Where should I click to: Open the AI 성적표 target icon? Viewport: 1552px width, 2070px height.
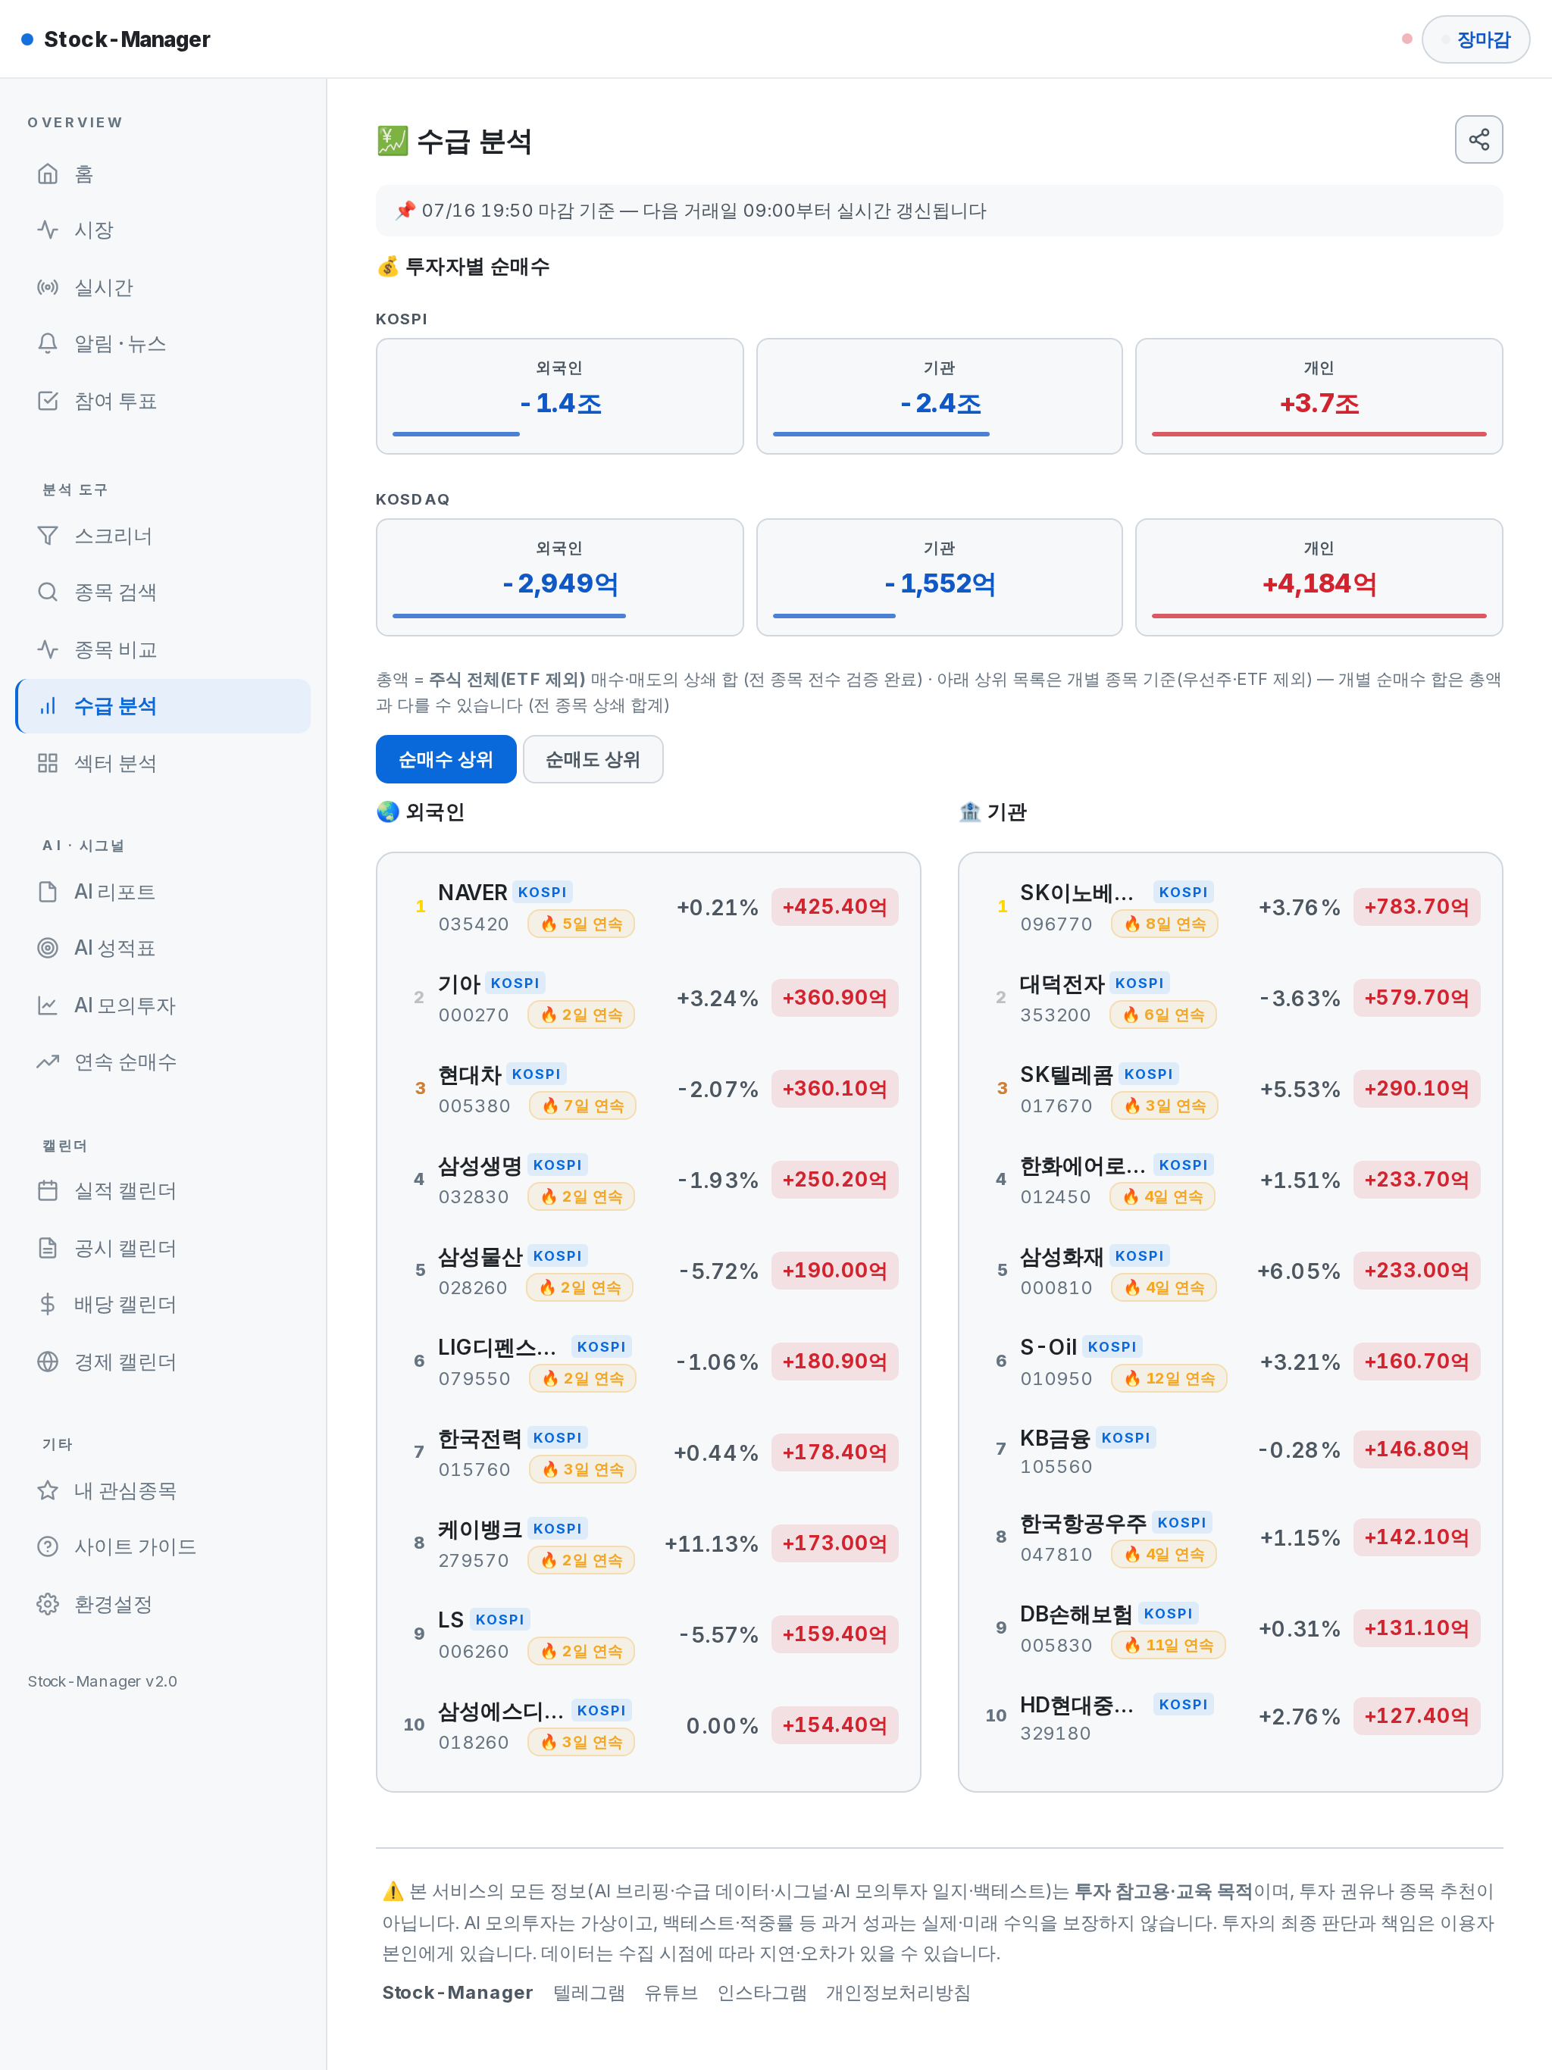point(48,948)
